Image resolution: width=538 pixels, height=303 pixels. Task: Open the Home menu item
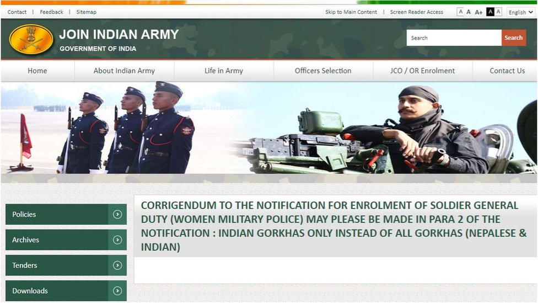click(37, 71)
